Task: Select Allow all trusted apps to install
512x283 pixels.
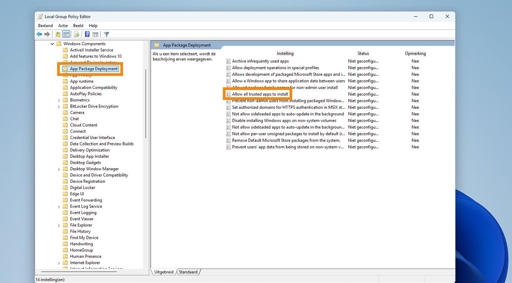Action: pyautogui.click(x=260, y=94)
